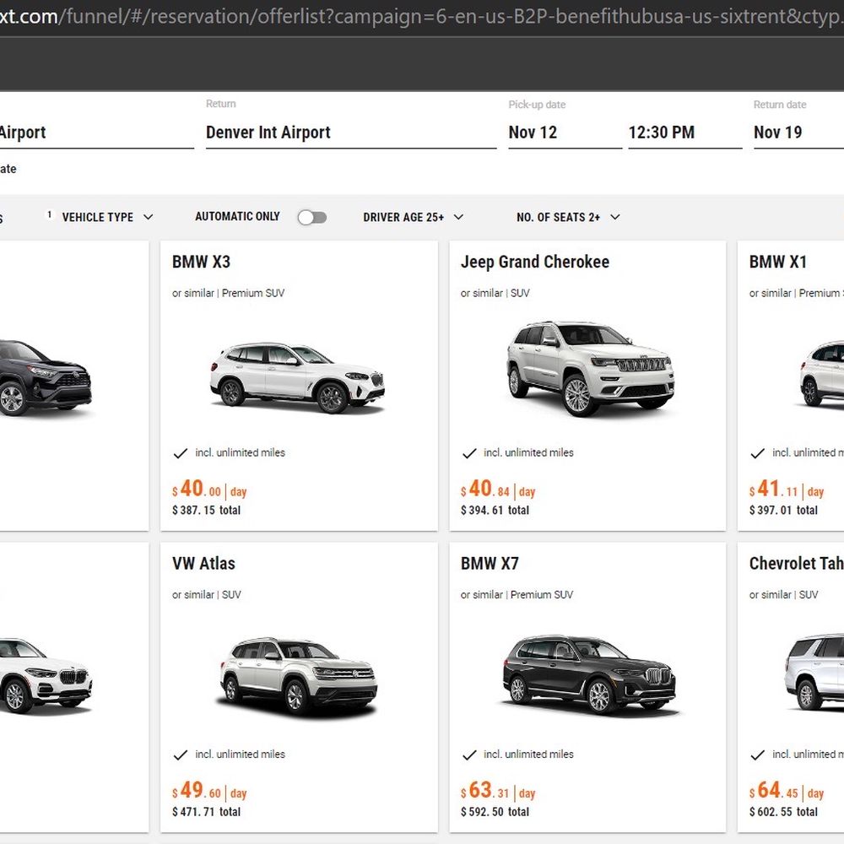This screenshot has height=844, width=844.
Task: Click the BMW X3 title
Action: tap(202, 262)
